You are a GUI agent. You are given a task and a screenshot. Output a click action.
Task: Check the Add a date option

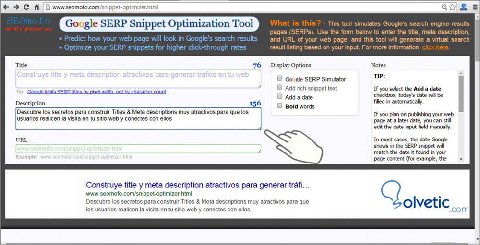[x=279, y=97]
